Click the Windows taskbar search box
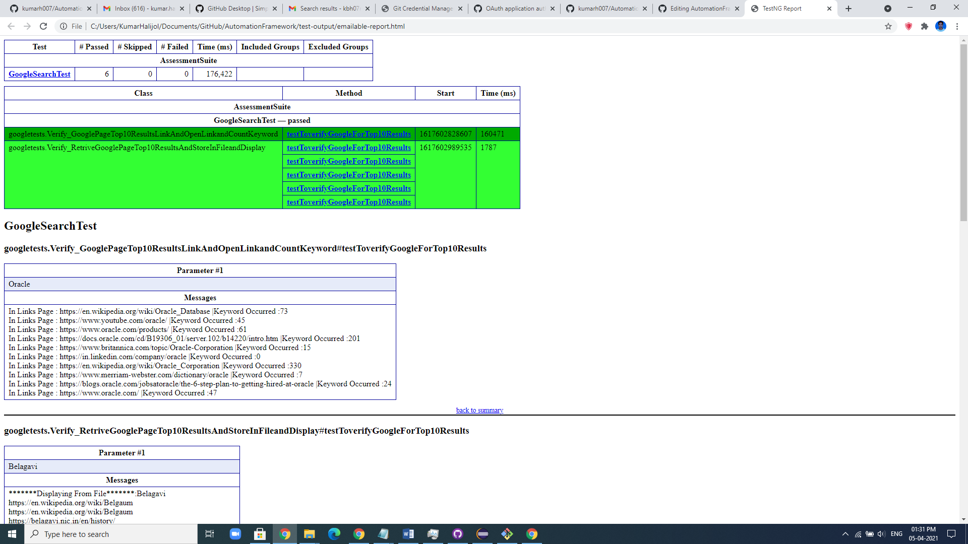The height and width of the screenshot is (544, 968). tap(111, 534)
